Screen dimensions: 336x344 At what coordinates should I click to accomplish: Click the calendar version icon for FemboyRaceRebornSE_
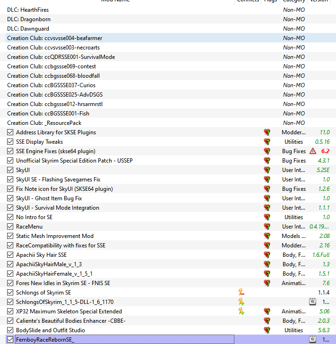click(x=312, y=339)
